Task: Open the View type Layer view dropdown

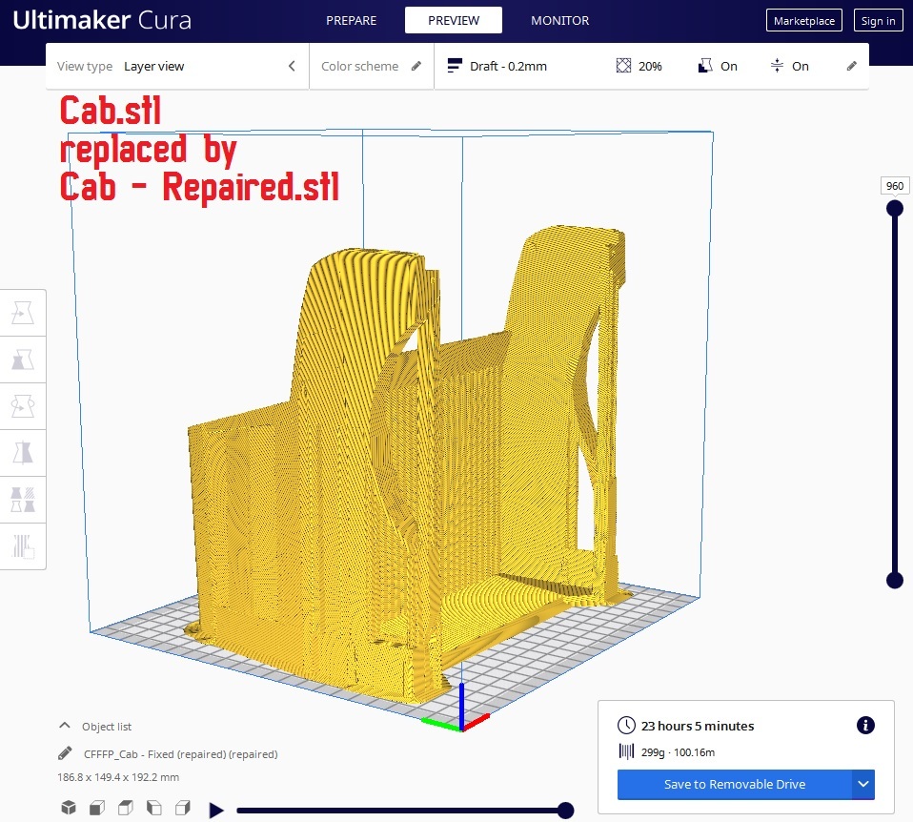Action: click(x=177, y=66)
